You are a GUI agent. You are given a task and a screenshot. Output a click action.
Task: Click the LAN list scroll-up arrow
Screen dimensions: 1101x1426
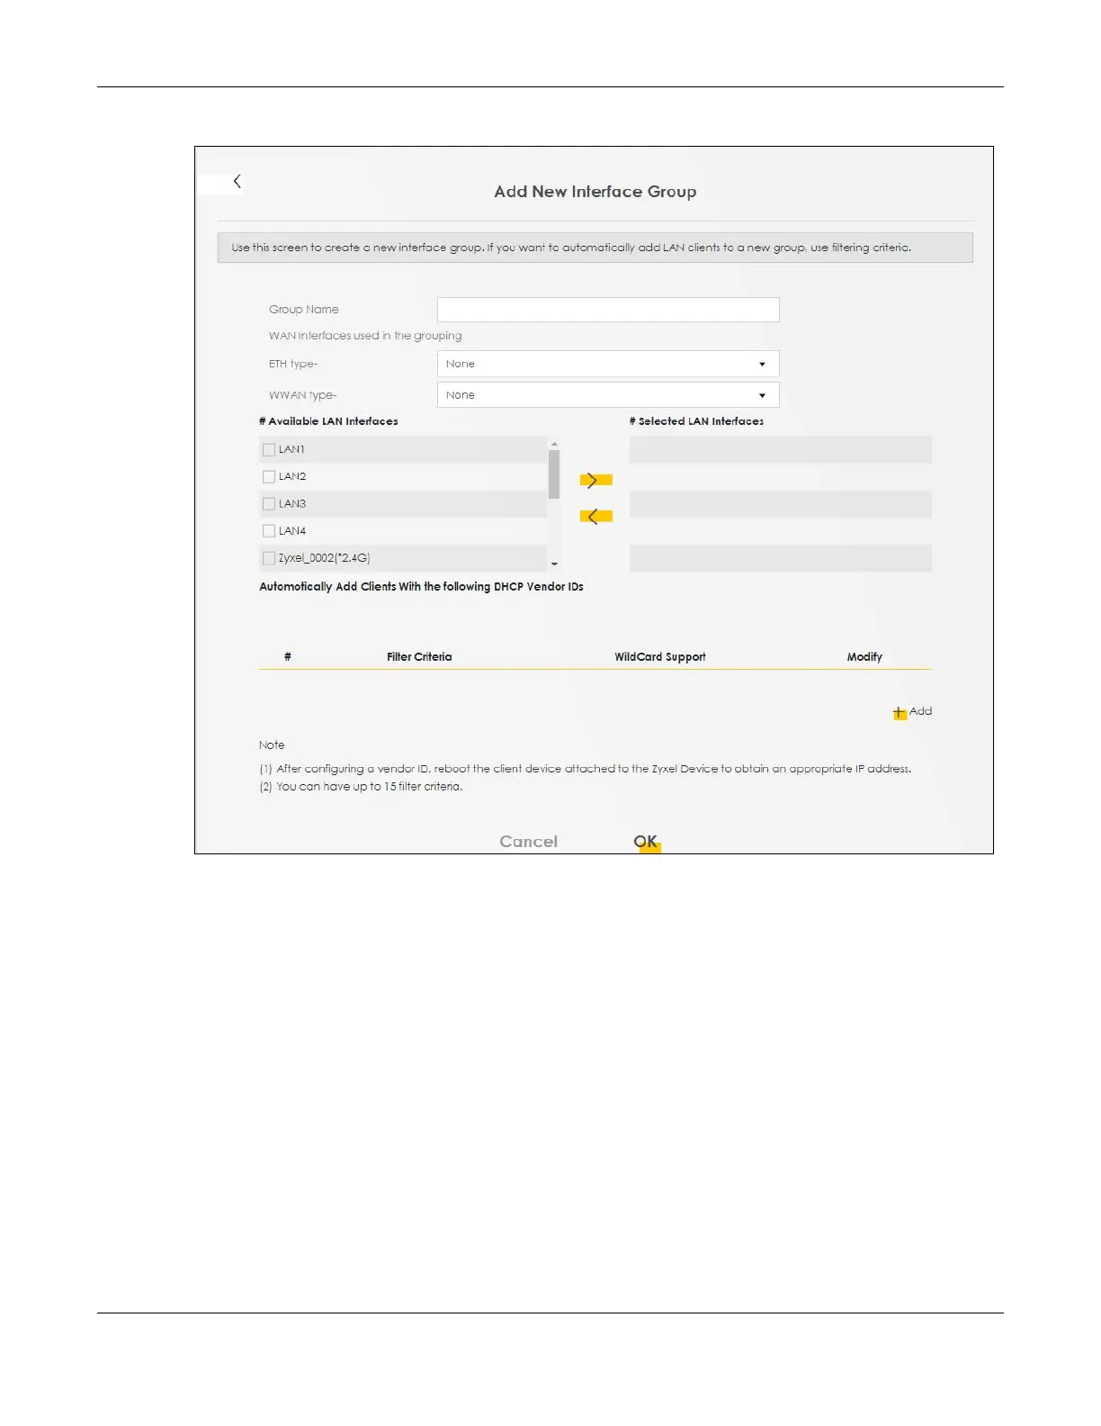(554, 444)
